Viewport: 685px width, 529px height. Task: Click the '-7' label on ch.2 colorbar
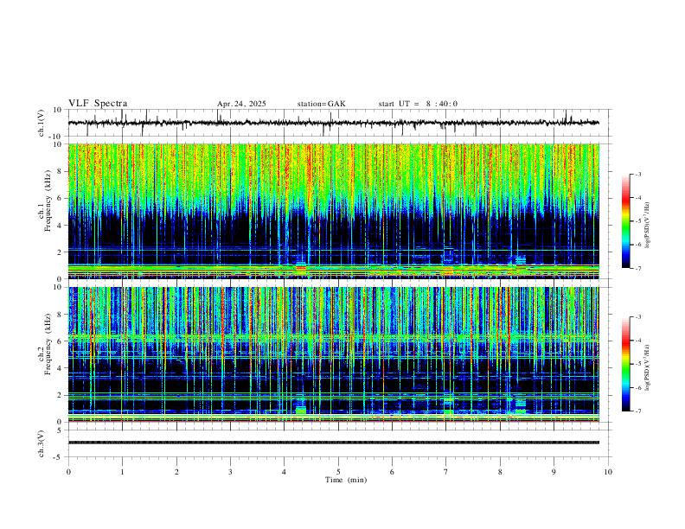638,411
